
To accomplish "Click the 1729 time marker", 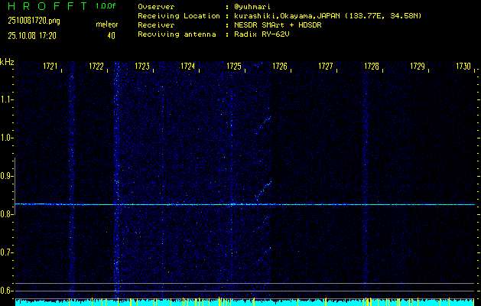I will pyautogui.click(x=418, y=66).
